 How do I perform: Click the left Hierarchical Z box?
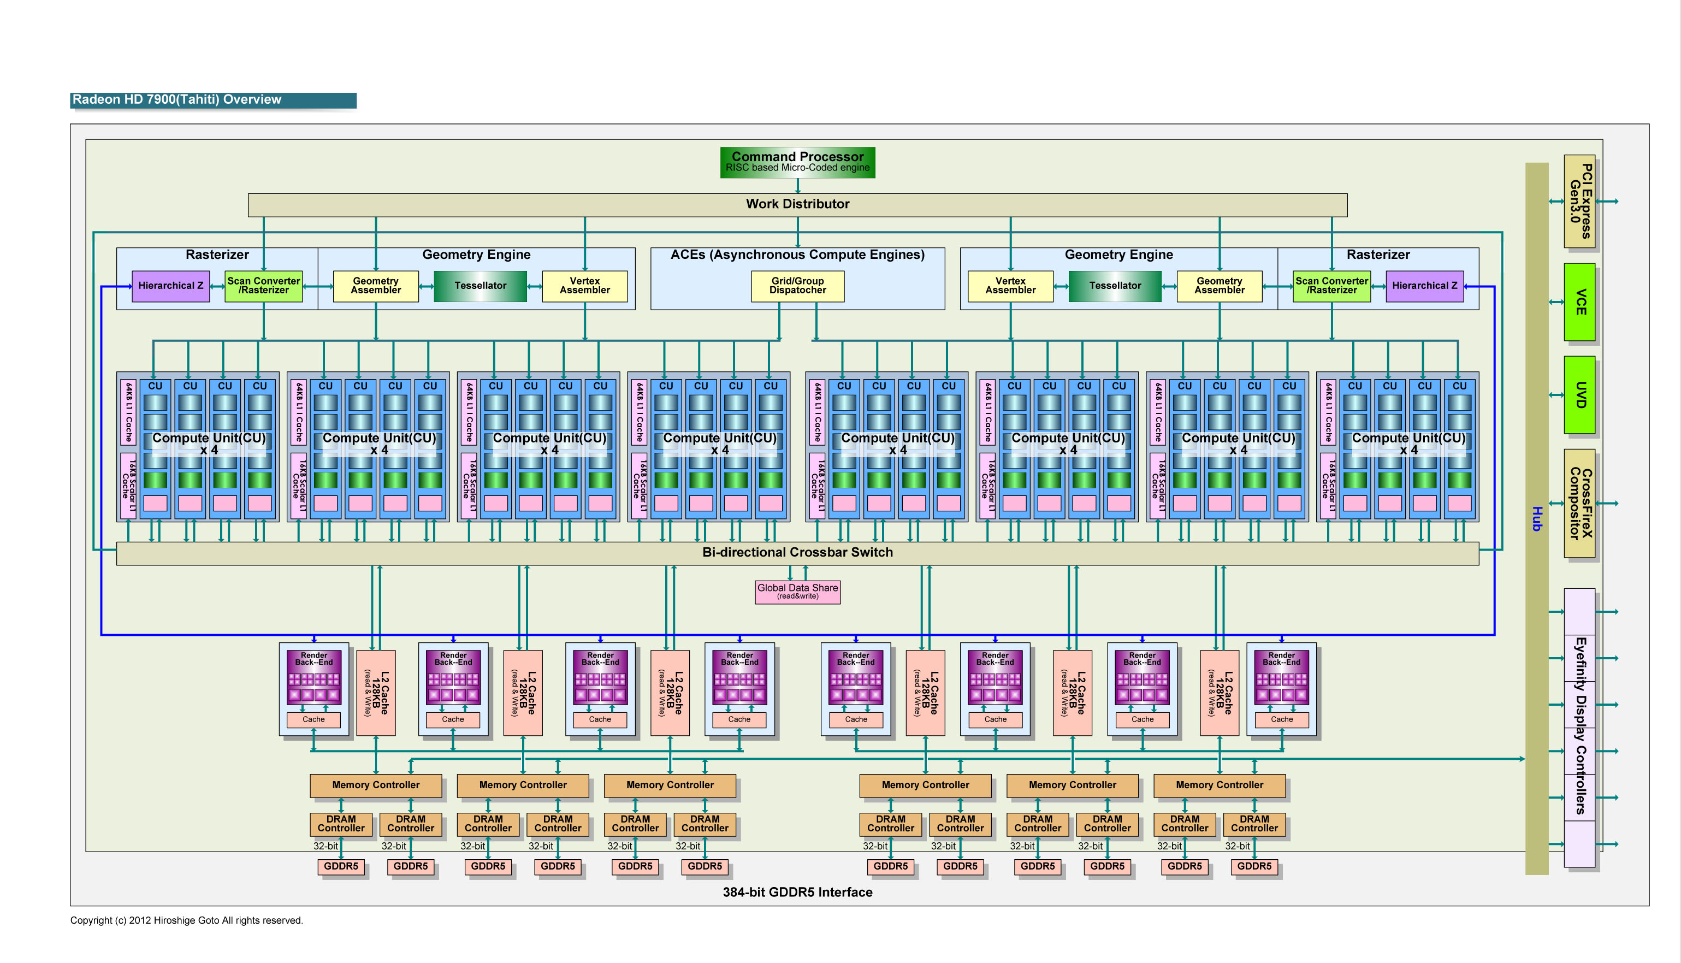tap(170, 286)
